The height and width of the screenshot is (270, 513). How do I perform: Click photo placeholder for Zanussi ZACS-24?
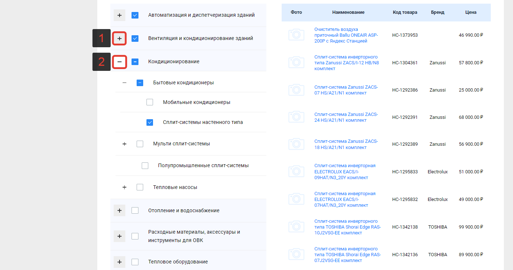(297, 117)
